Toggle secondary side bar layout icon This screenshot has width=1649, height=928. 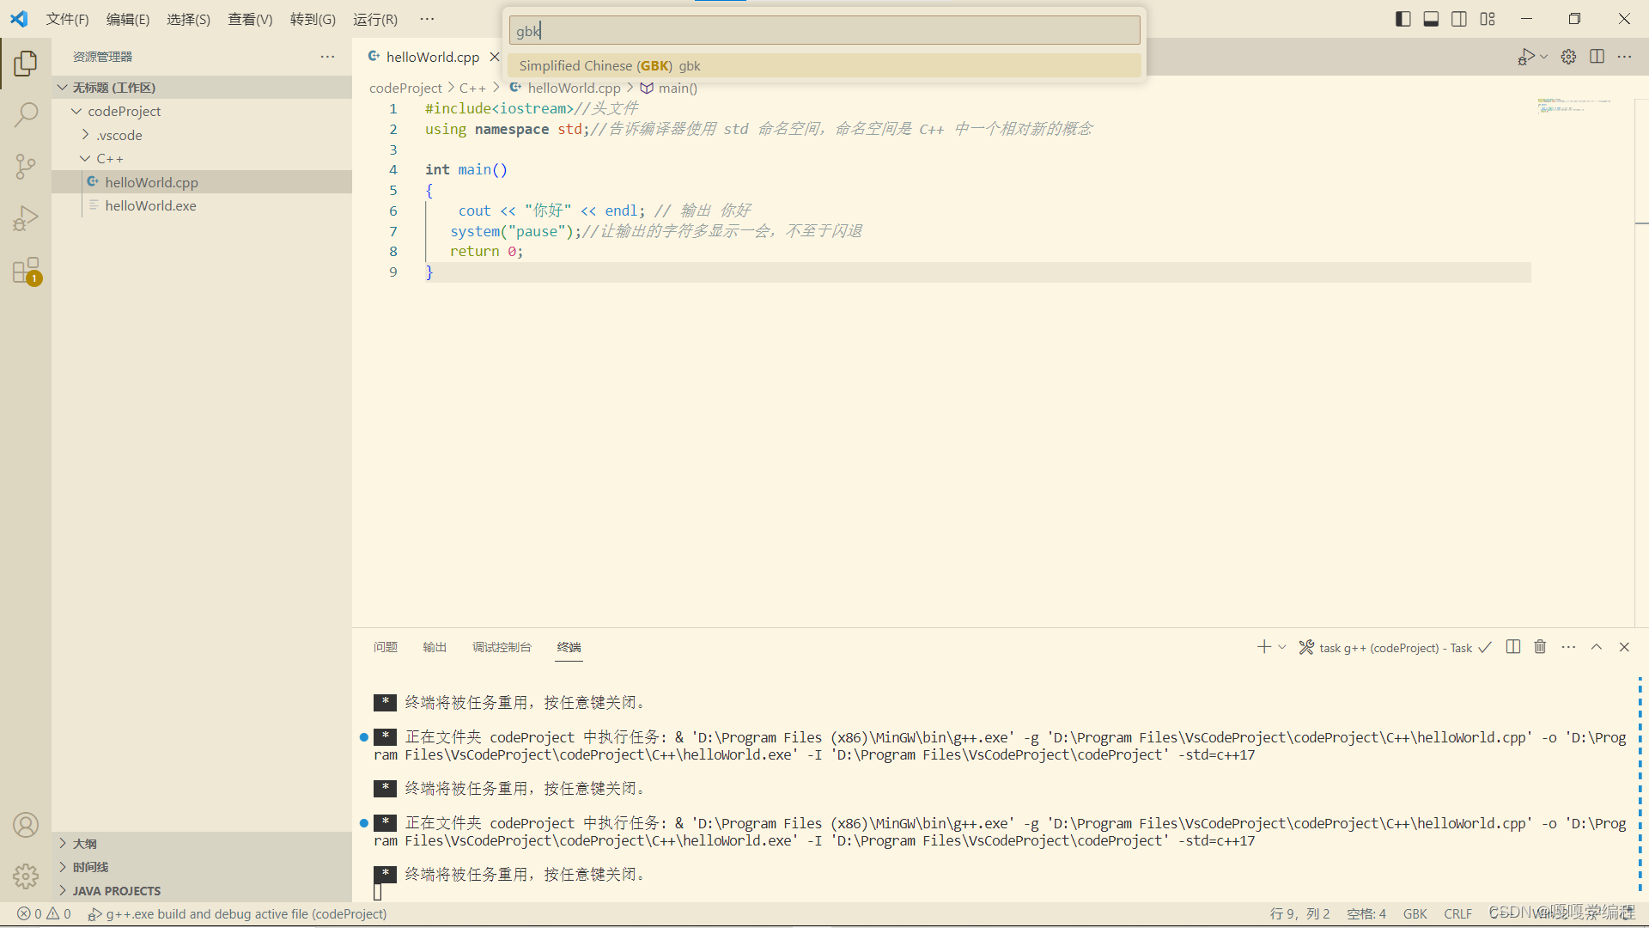1459,19
